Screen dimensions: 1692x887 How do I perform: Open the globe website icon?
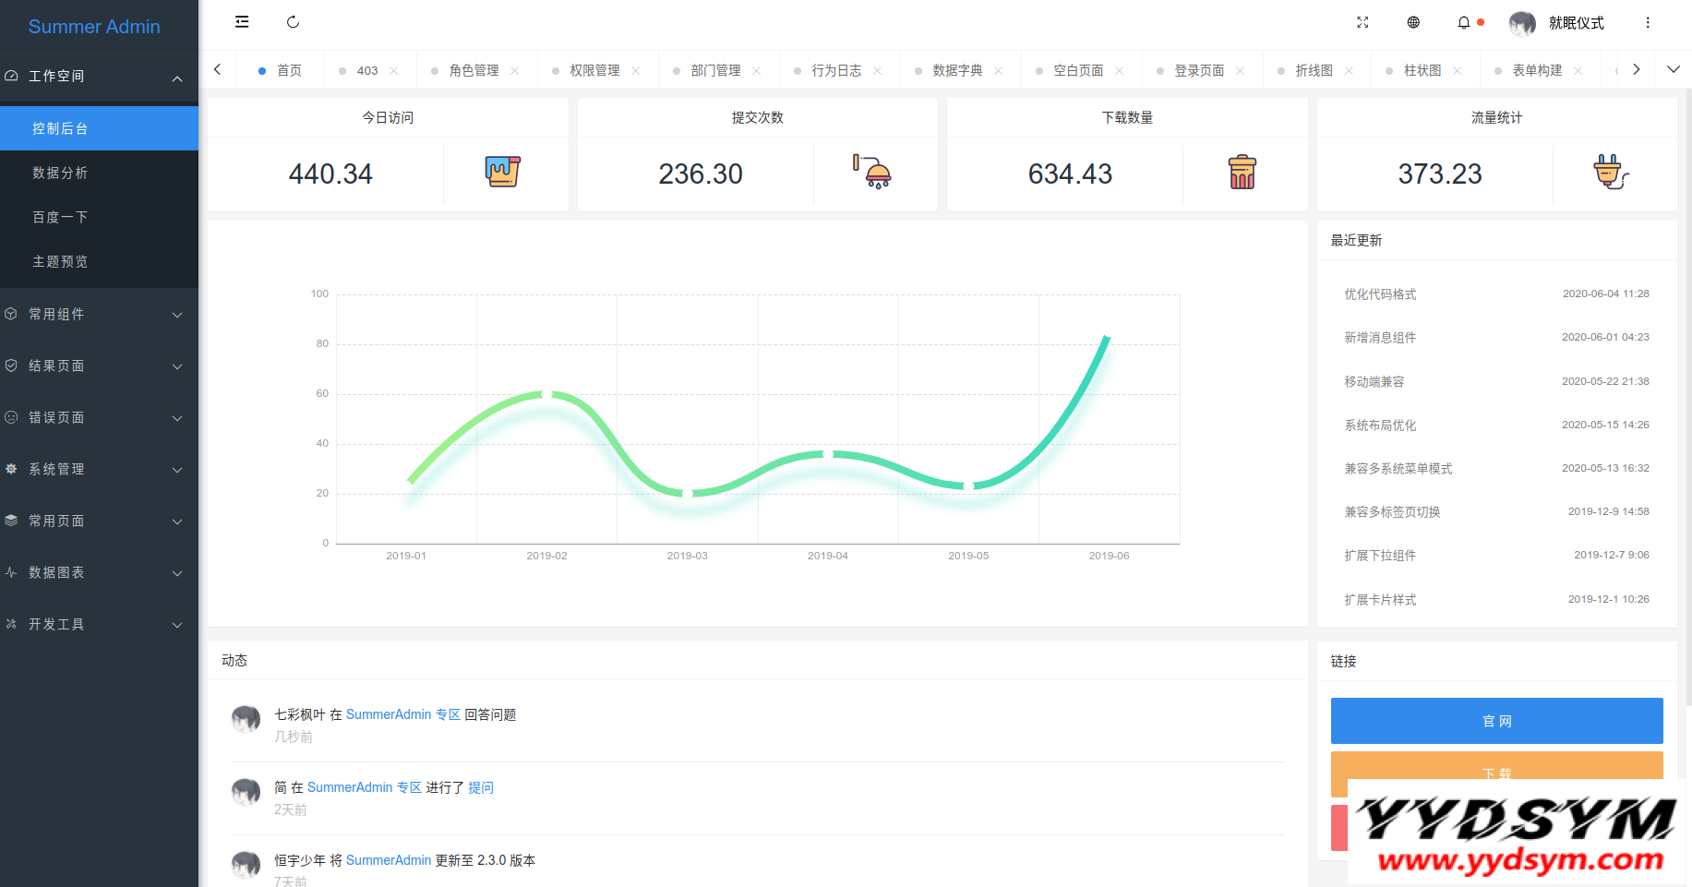(1413, 22)
